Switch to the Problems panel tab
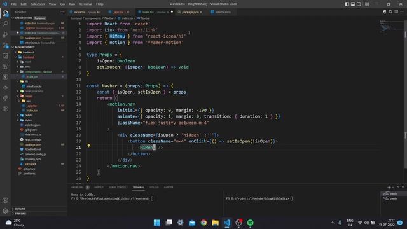Viewport: 407px width, 229px height. pos(79,187)
